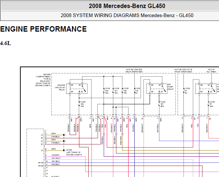
Task: Click the vertical WHT/BLU wire label
Action: [x=158, y=128]
